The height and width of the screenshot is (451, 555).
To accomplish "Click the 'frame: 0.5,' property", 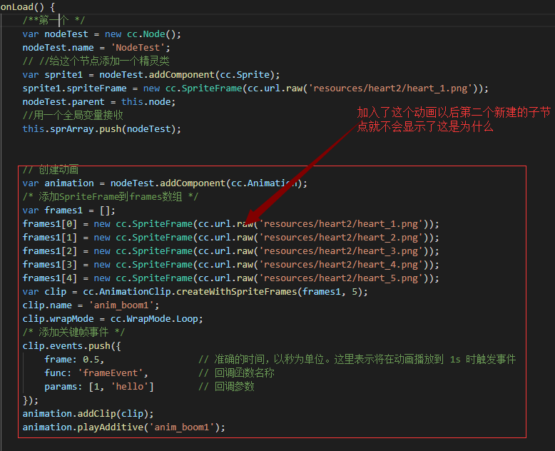I will [x=74, y=360].
